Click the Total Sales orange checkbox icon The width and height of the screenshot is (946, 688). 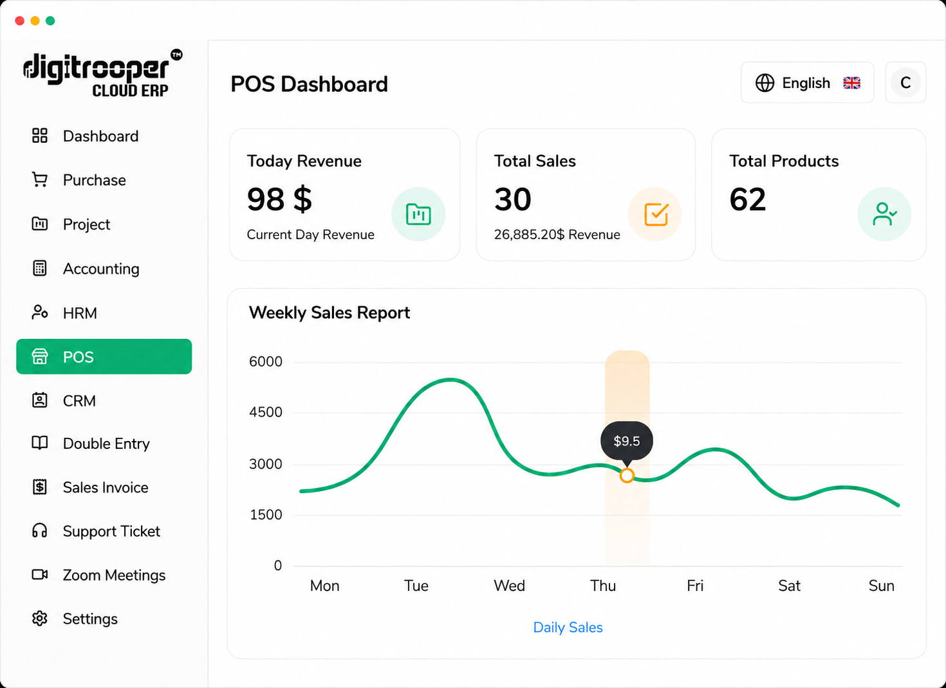click(656, 214)
